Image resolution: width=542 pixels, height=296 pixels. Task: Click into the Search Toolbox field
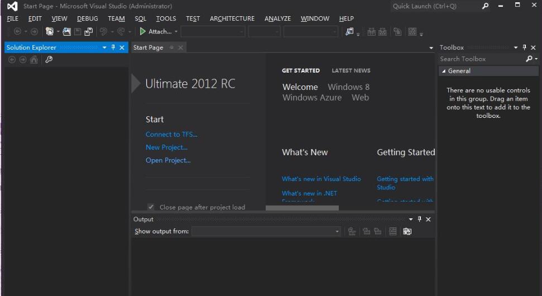[482, 59]
